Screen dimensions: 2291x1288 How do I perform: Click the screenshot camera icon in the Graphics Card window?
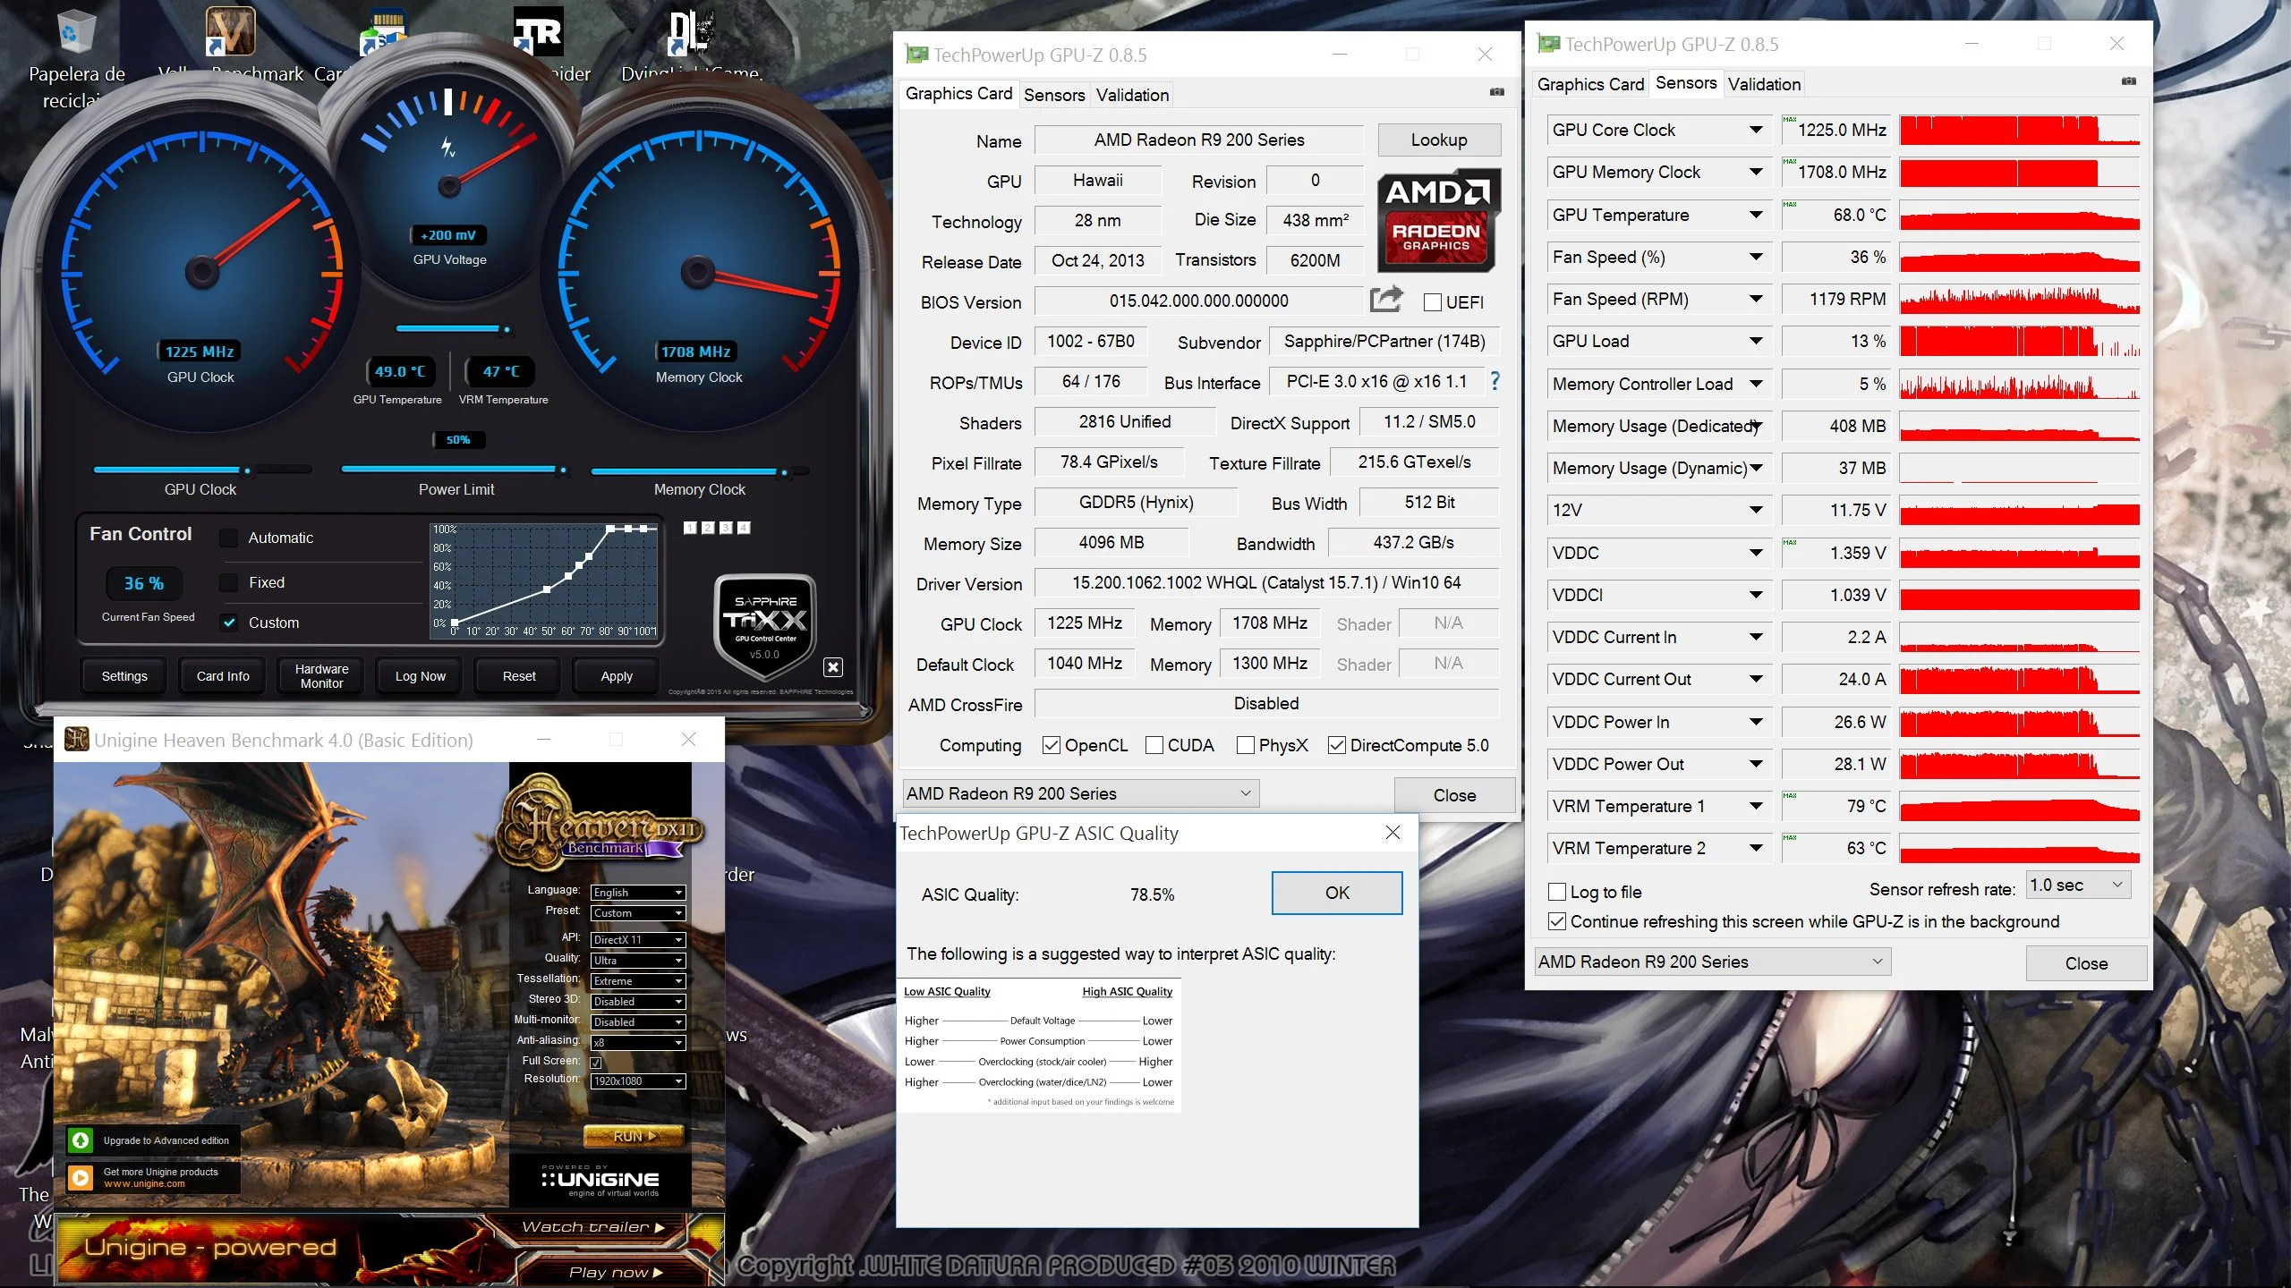[x=1496, y=91]
